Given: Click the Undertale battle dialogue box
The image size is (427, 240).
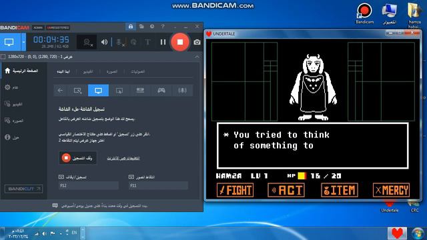Looking at the screenshot, I should coord(313,146).
